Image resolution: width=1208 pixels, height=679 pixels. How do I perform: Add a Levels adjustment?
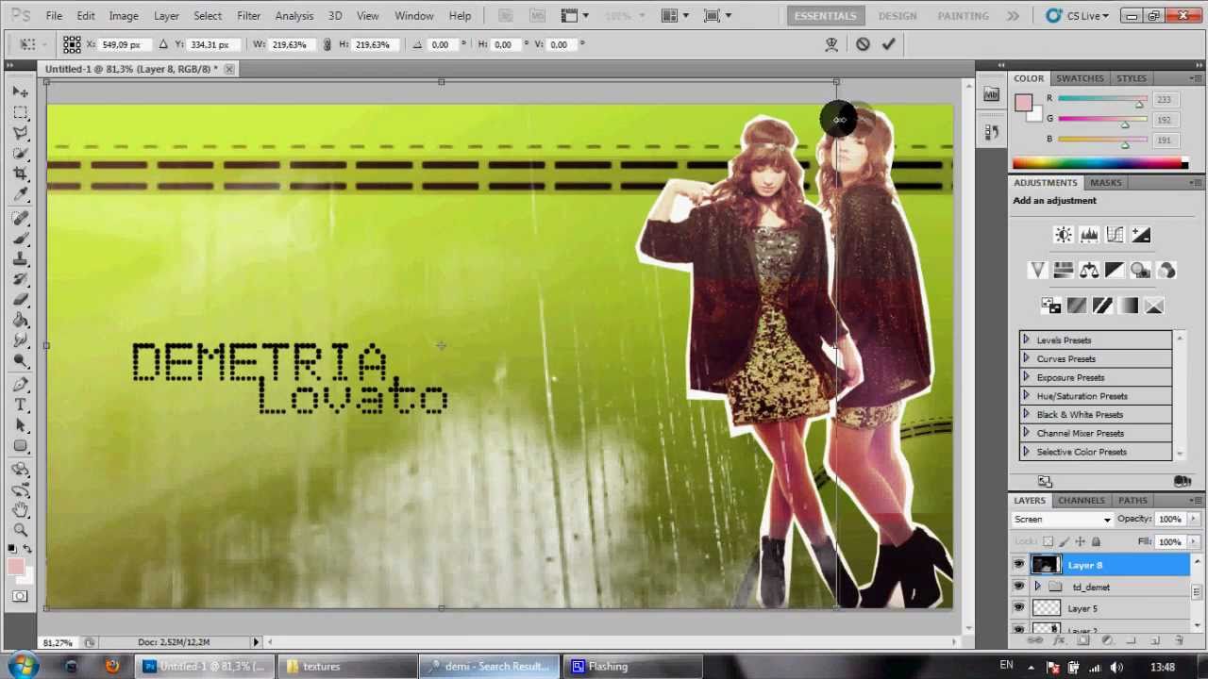pyautogui.click(x=1088, y=235)
